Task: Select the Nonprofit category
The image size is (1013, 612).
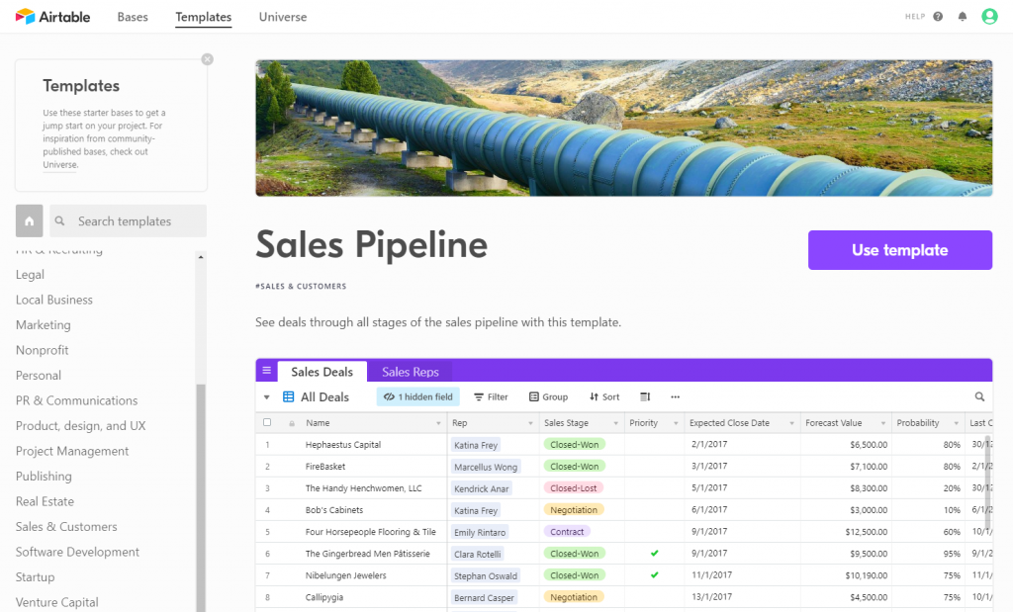Action: point(42,350)
